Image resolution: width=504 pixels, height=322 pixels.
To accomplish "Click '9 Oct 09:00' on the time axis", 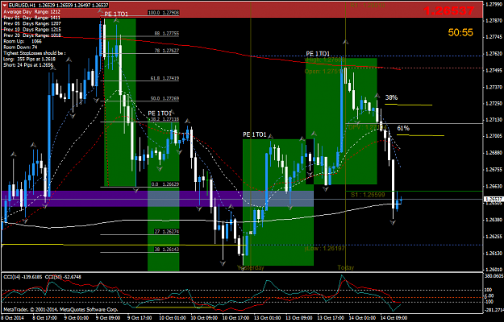I will coord(109,318).
